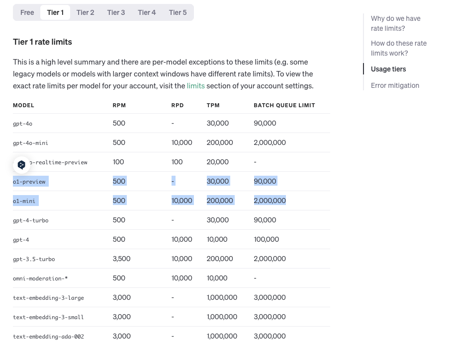Screen dimensions: 450x342
Task: Show the Tier 4 tab
Action: coord(147,12)
